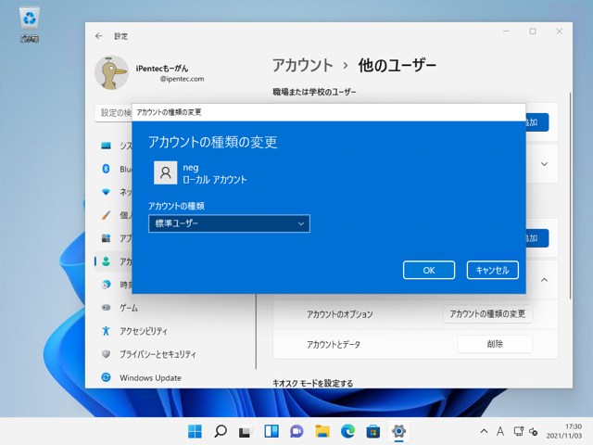The height and width of the screenshot is (445, 593).
Task: Click アカウントの種類の変更 button in Settings
Action: tap(487, 313)
